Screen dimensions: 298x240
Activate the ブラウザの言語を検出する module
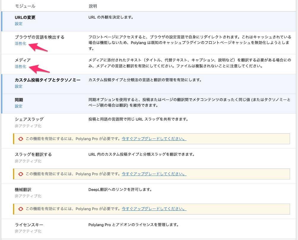pos(20,43)
